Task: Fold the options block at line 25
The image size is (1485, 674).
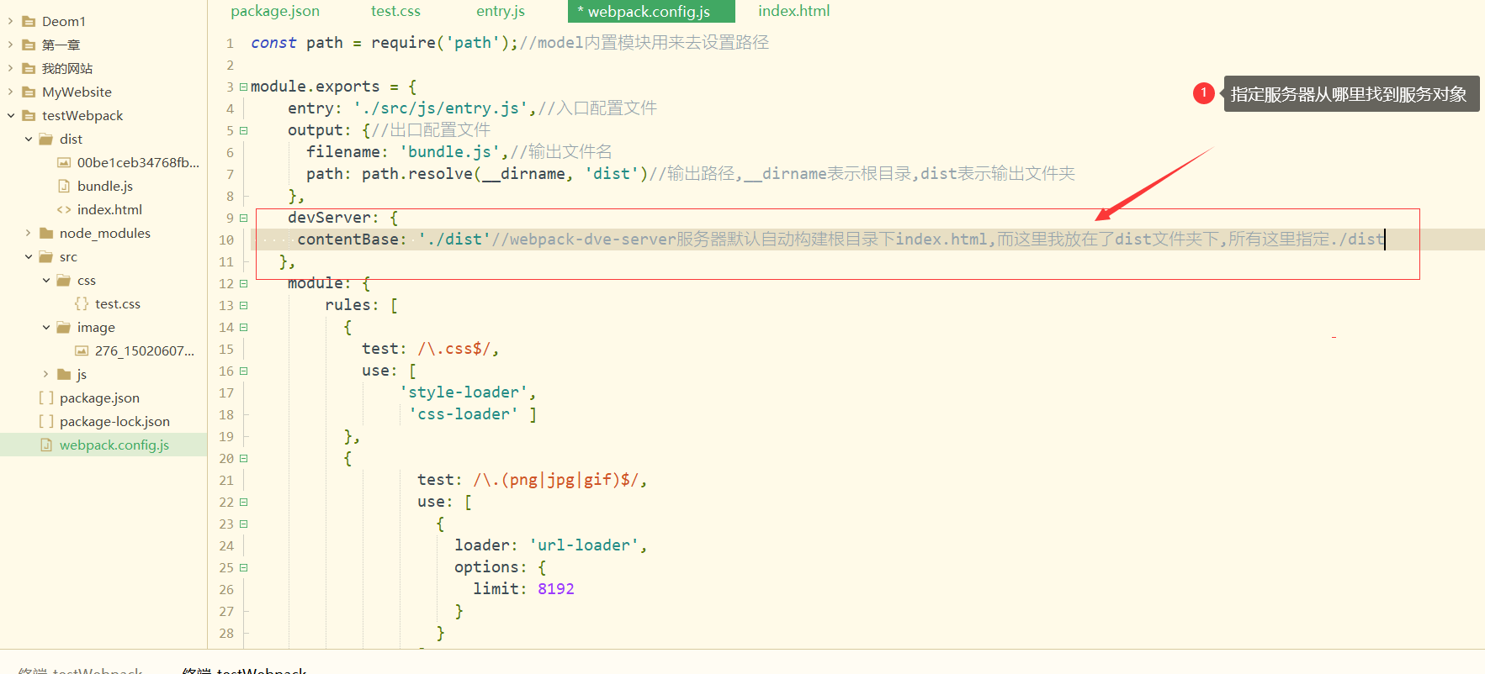Action: tap(243, 567)
